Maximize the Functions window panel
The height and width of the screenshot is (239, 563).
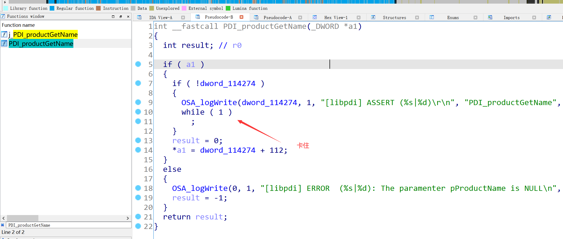pyautogui.click(x=113, y=16)
